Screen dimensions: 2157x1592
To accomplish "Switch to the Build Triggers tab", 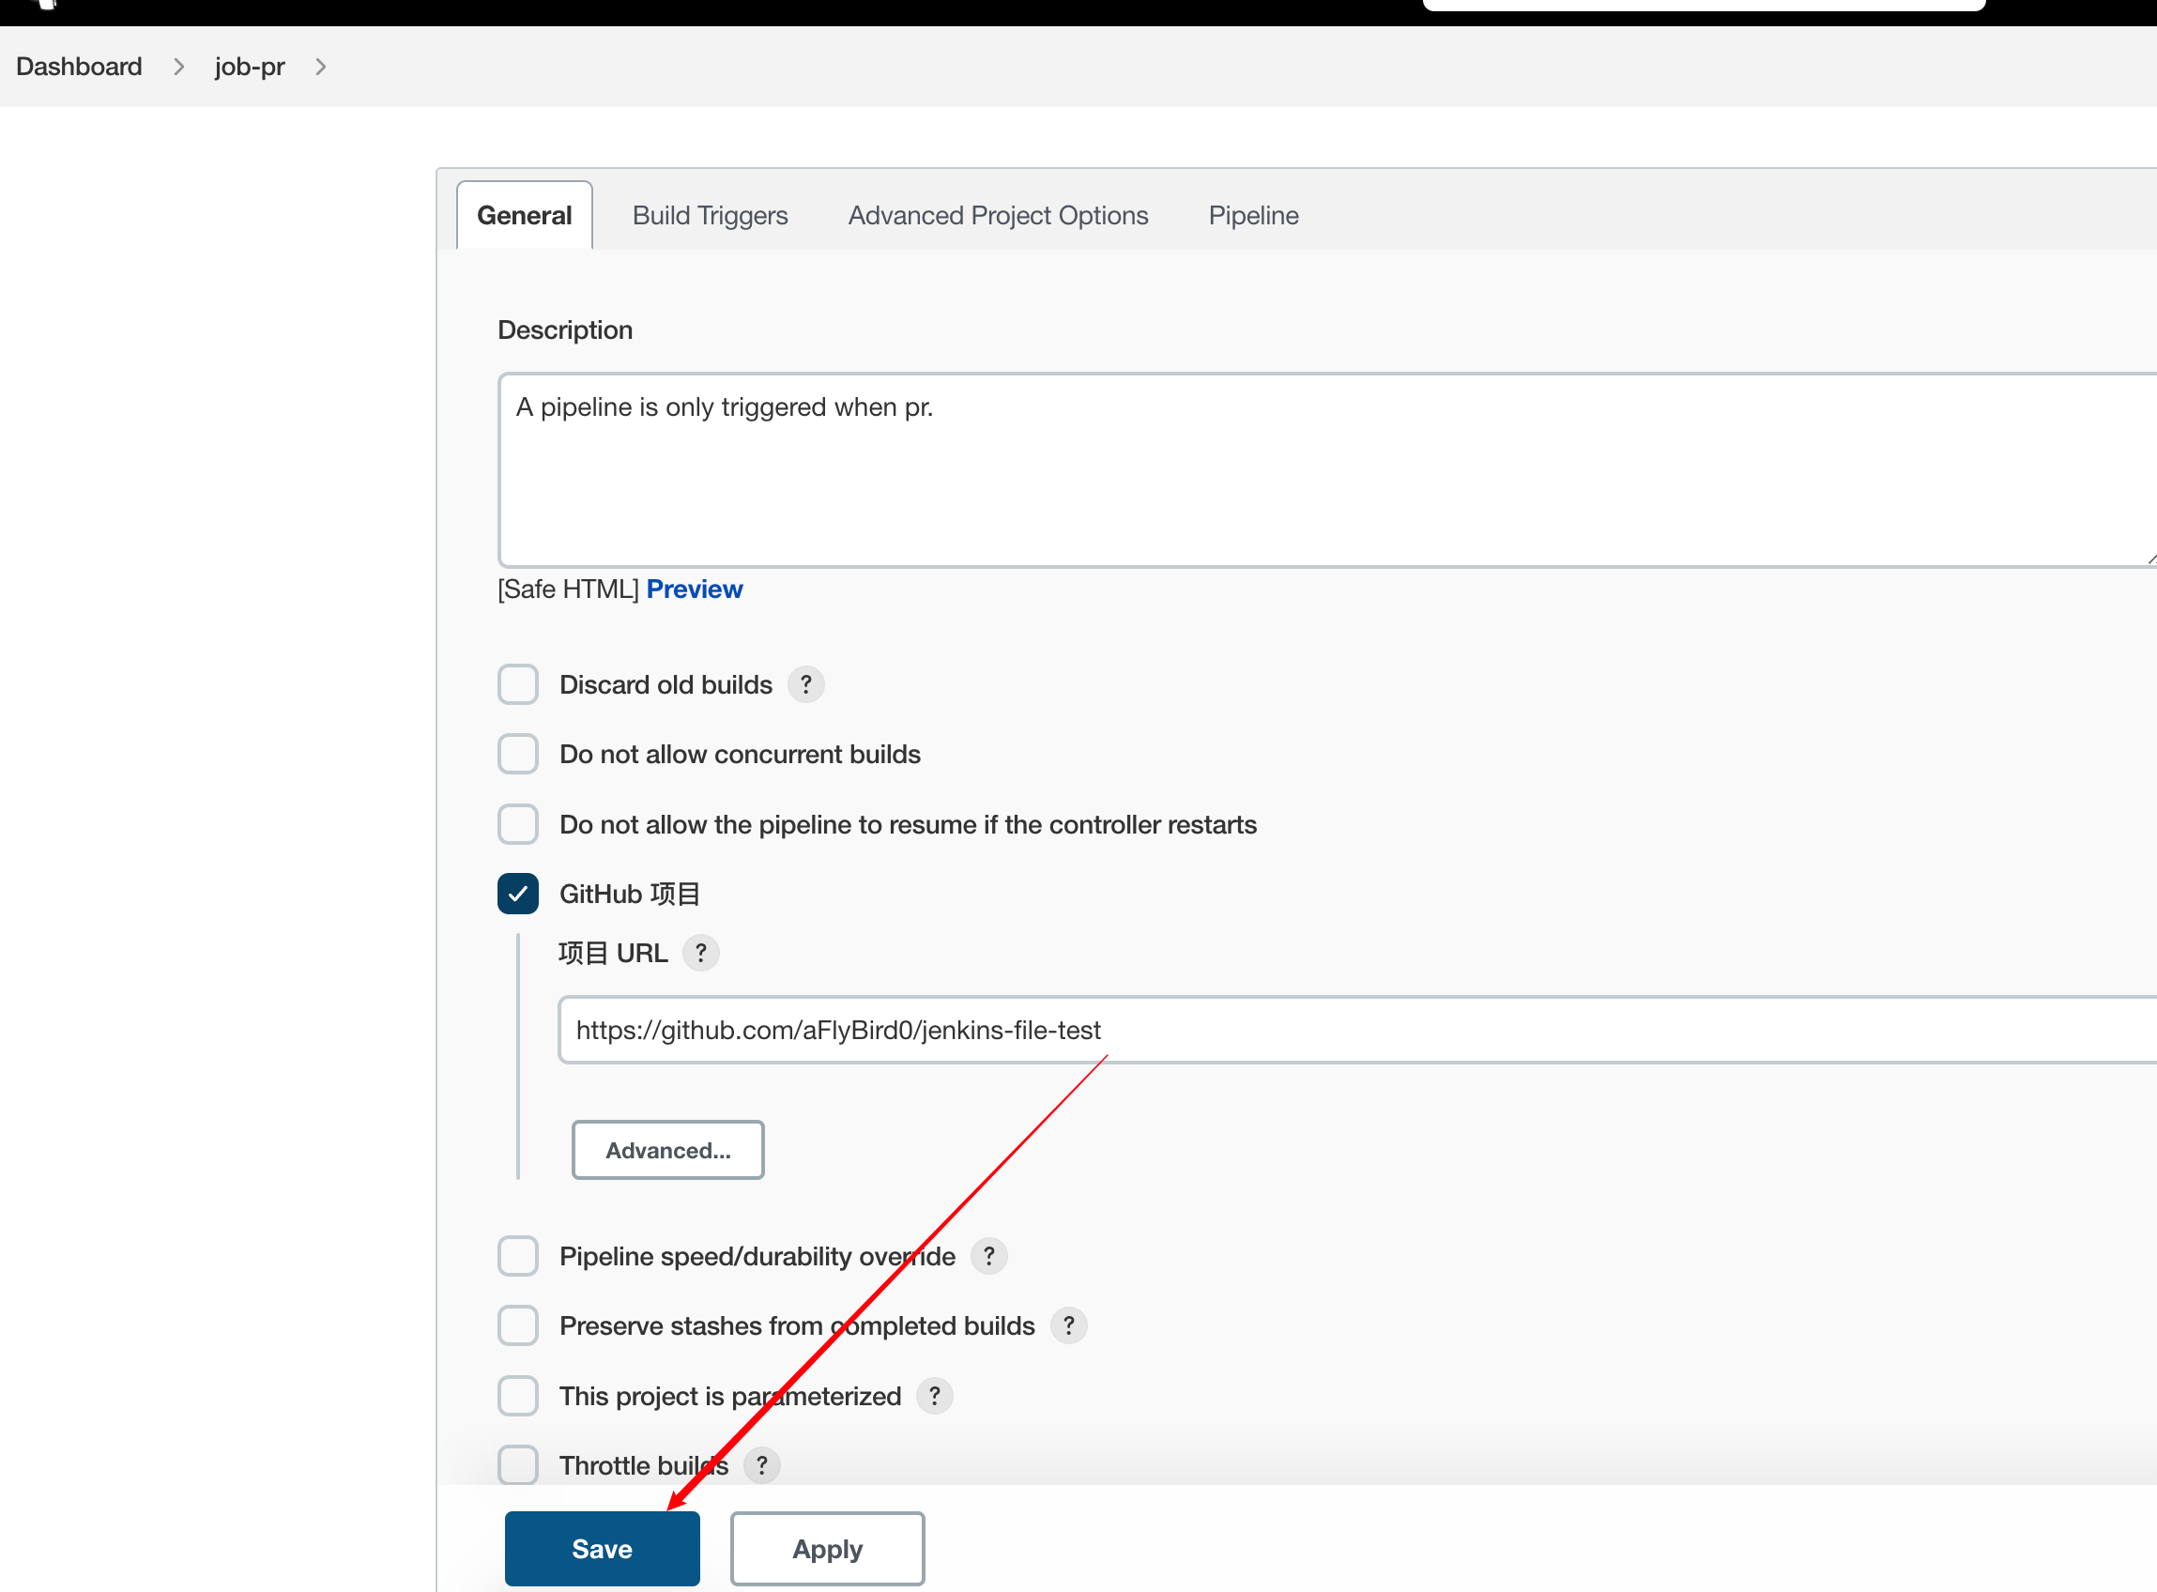I will click(x=710, y=215).
